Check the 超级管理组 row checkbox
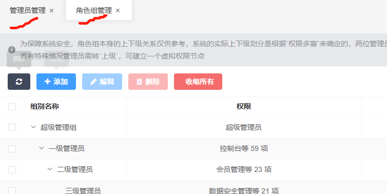This screenshot has height=194, width=387. point(12,127)
